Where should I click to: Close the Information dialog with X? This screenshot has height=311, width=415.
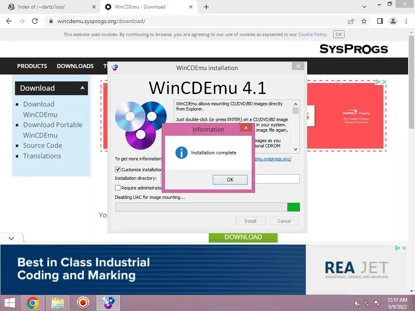click(246, 128)
